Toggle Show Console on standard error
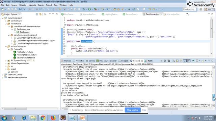 [188, 61]
